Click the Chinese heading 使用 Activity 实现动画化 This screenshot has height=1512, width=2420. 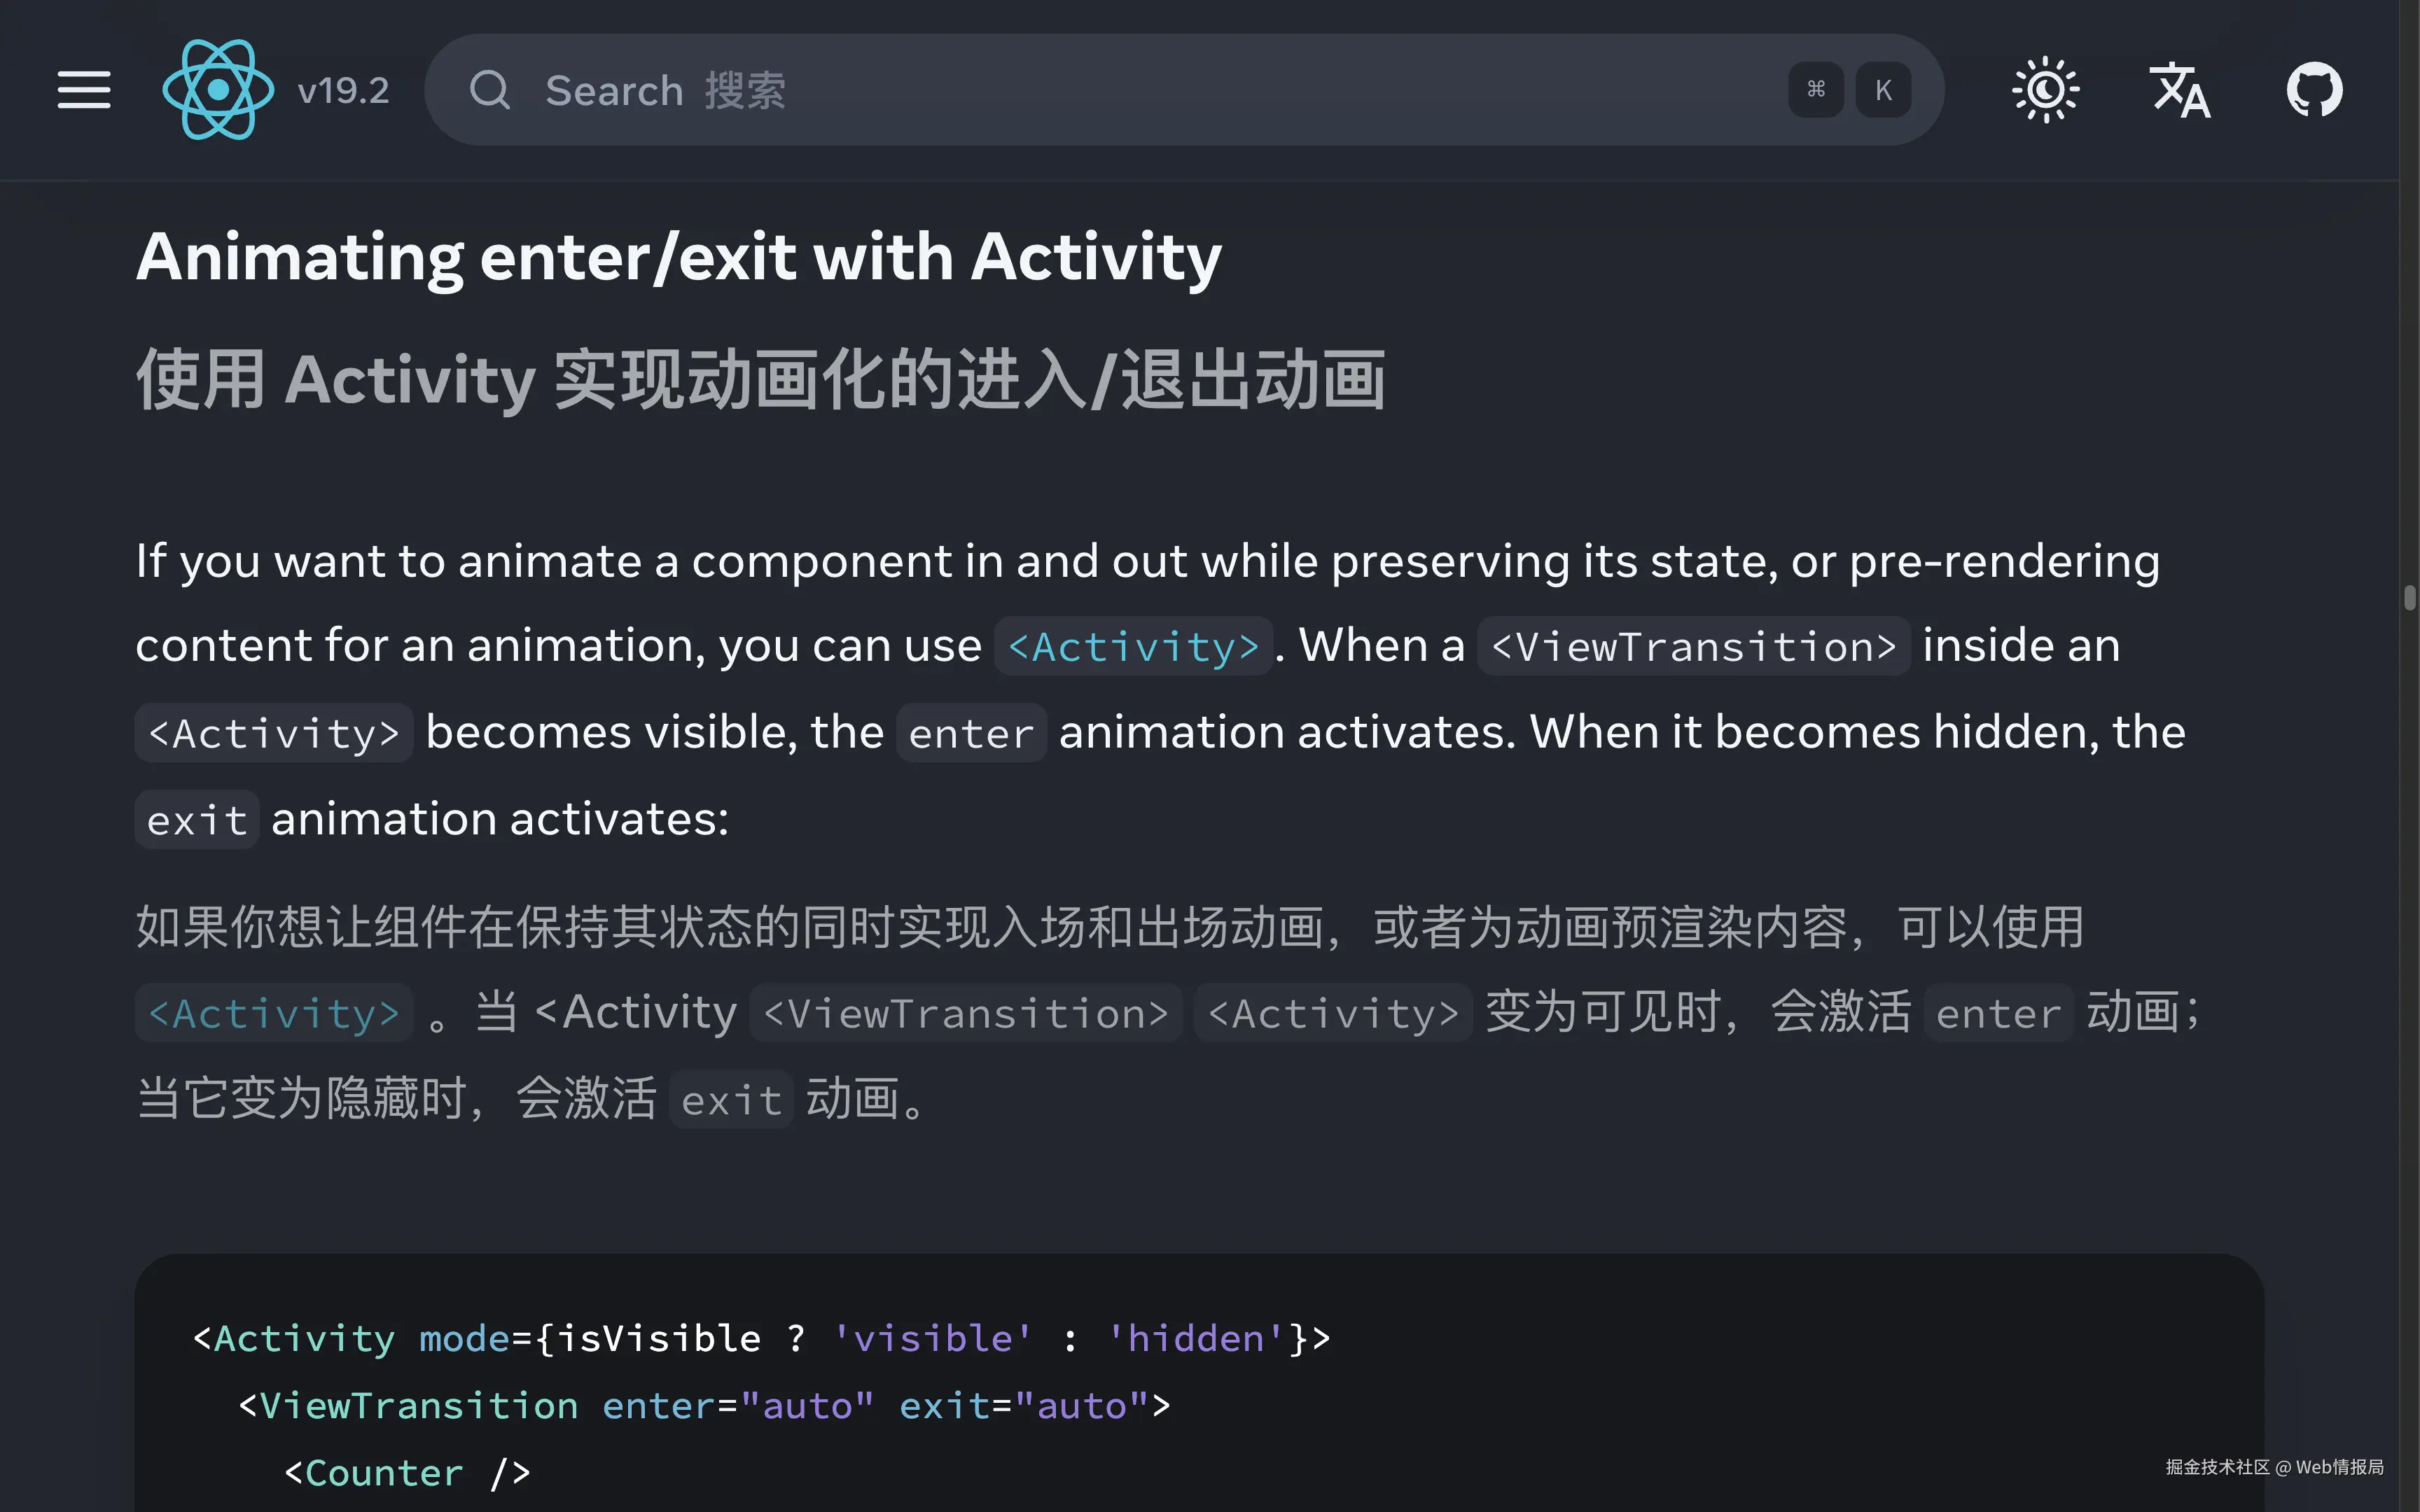760,380
